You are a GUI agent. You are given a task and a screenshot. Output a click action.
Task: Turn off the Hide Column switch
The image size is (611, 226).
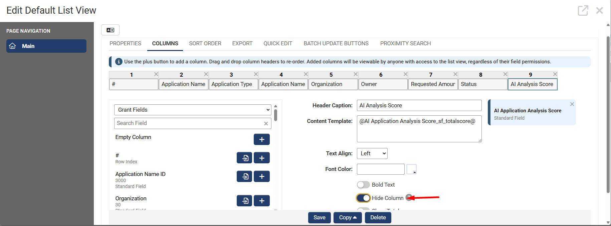[363, 198]
